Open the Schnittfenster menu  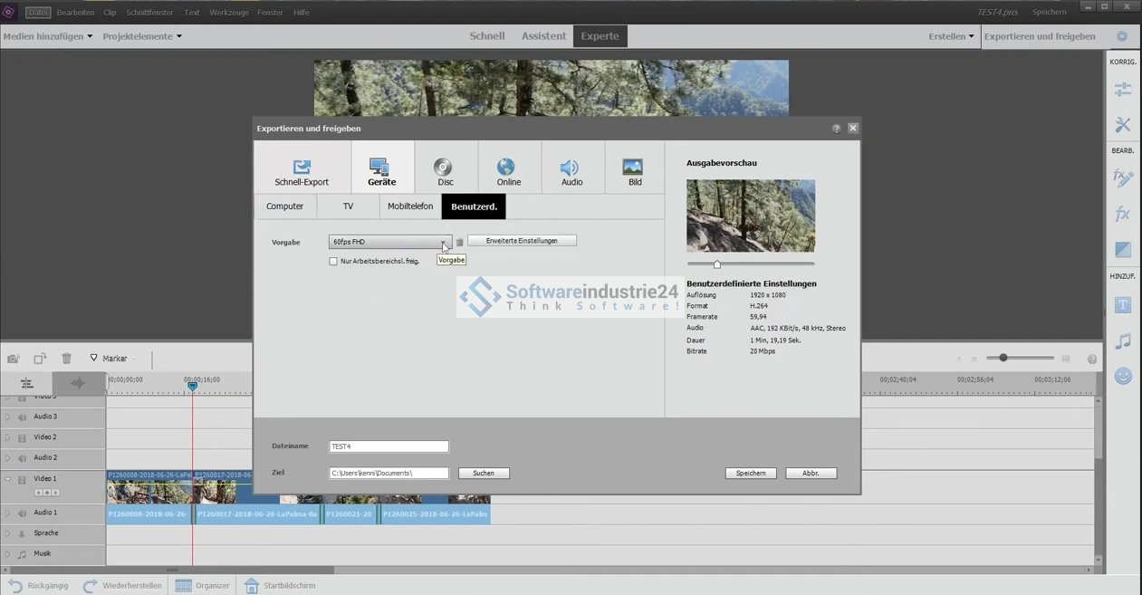click(149, 13)
